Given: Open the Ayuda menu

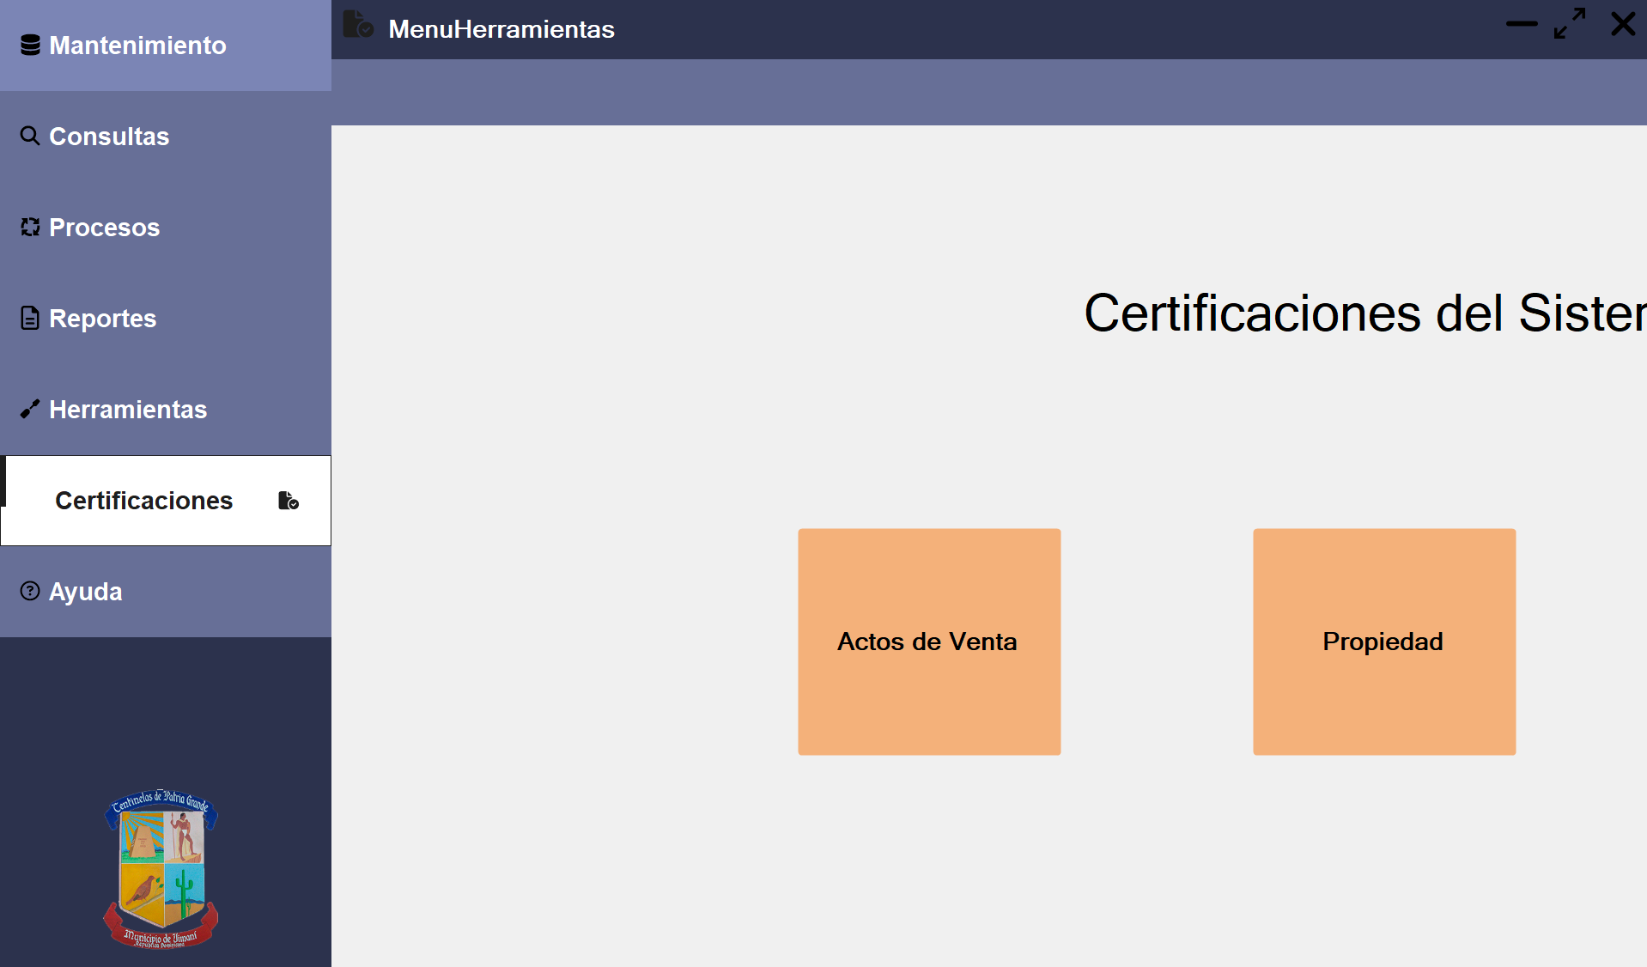Looking at the screenshot, I should point(166,592).
